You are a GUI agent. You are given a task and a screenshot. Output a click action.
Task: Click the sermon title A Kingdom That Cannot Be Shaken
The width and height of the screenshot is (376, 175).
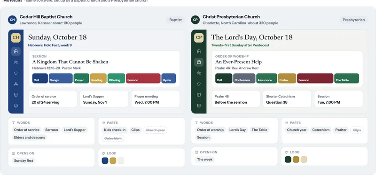click(x=70, y=62)
